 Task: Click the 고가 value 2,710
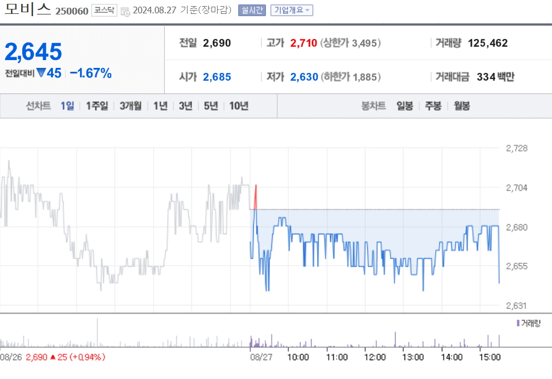click(303, 43)
